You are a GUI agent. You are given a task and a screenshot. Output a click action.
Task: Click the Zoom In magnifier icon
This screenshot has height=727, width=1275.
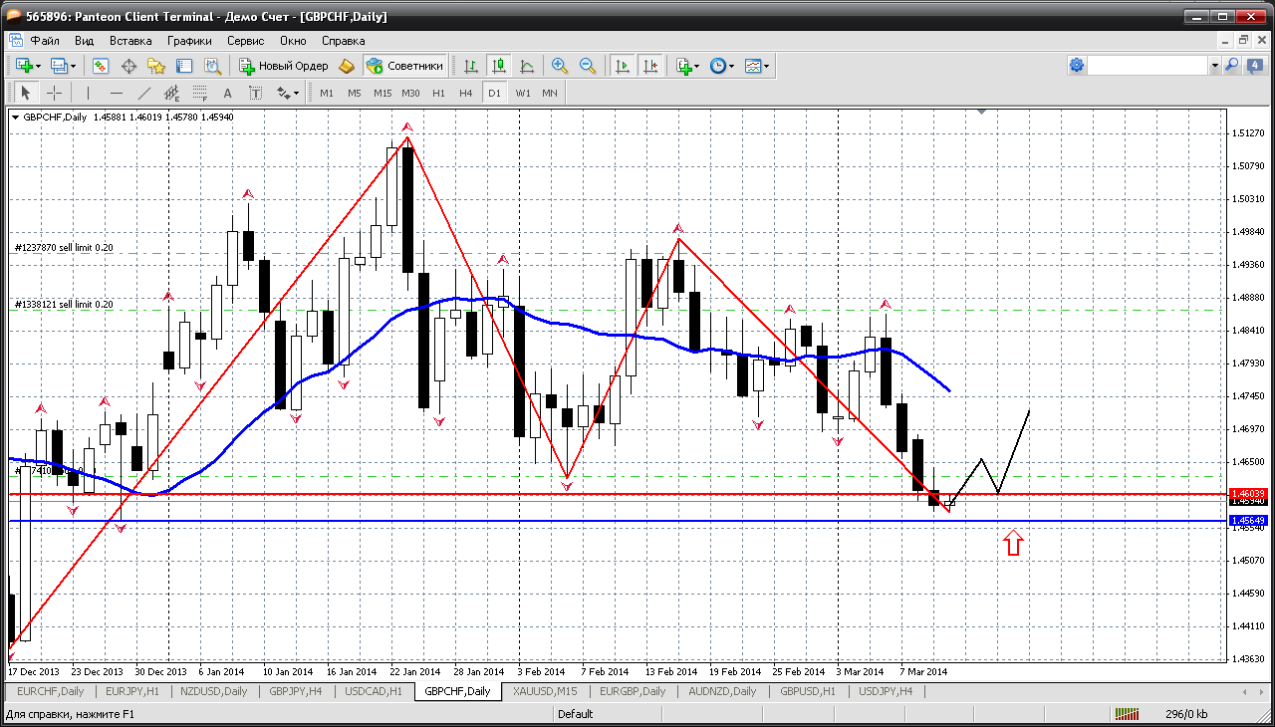pyautogui.click(x=560, y=66)
